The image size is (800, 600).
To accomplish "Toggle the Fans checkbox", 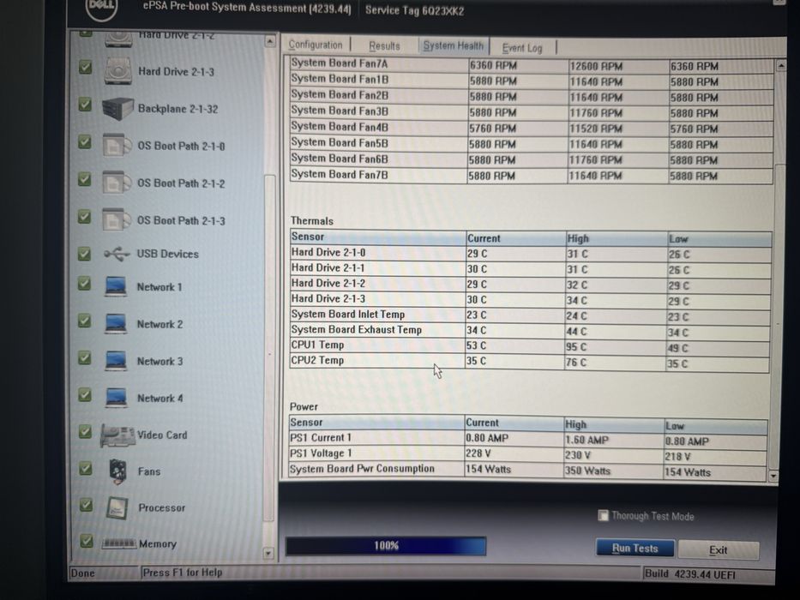I will point(86,468).
